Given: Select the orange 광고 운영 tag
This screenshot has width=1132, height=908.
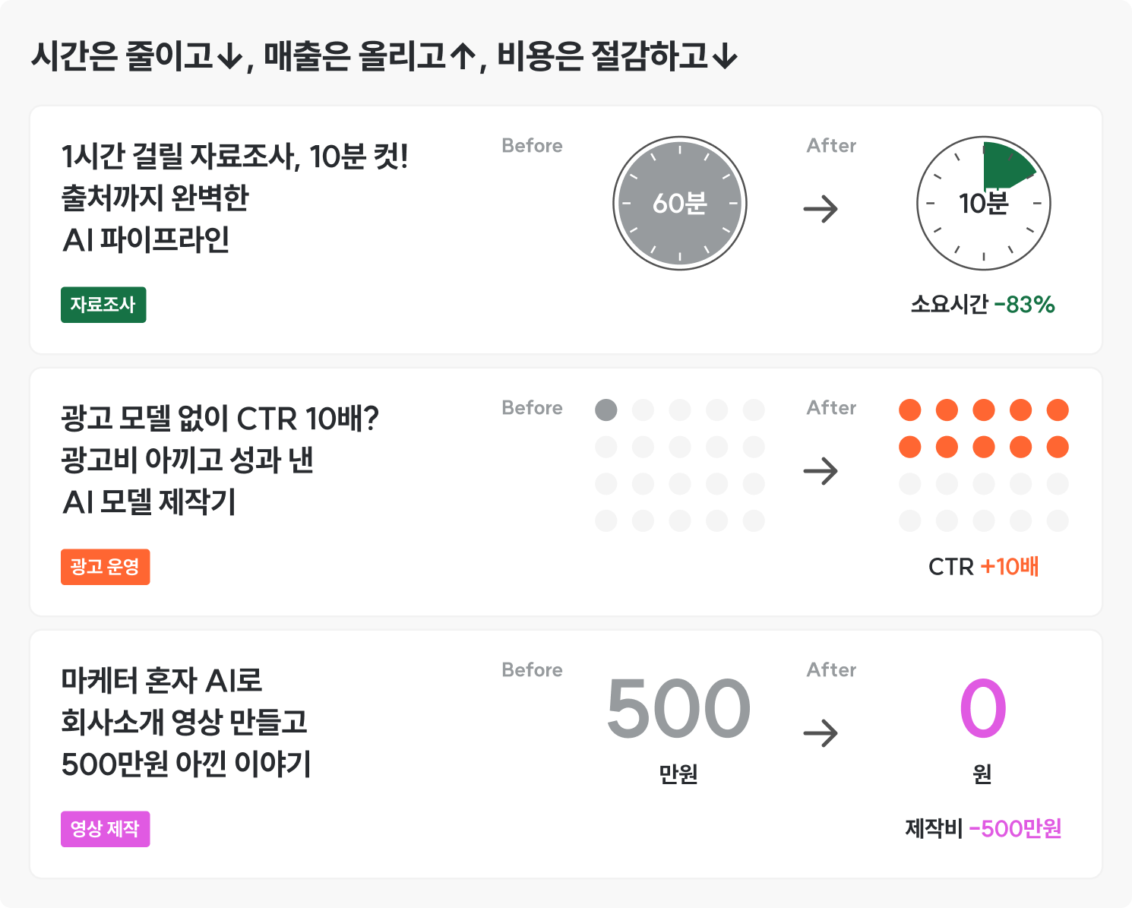Looking at the screenshot, I should click(106, 567).
